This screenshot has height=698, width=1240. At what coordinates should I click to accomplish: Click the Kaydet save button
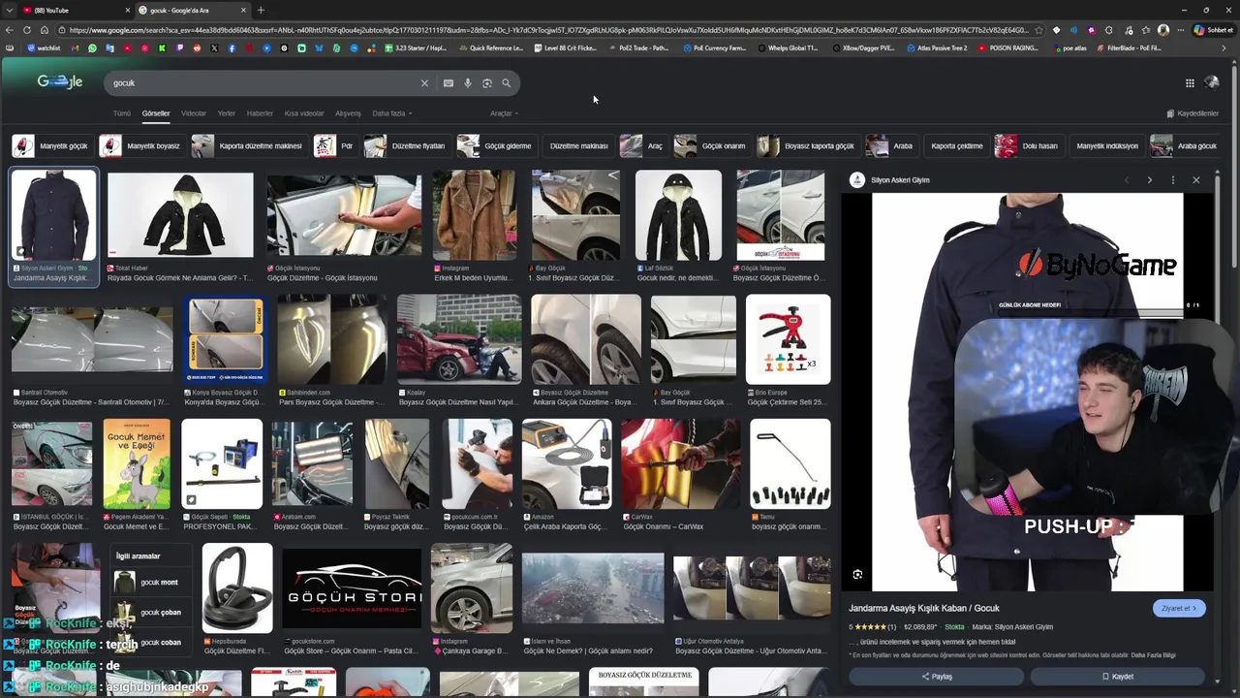point(1117,677)
